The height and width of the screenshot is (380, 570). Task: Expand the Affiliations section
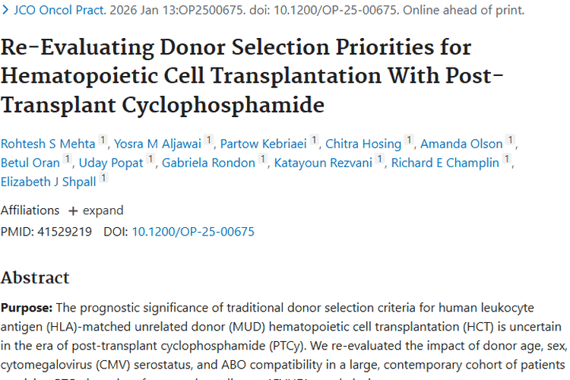coord(103,211)
